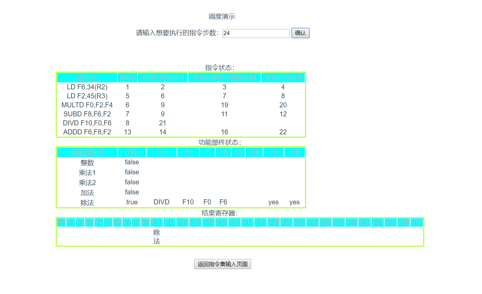Image resolution: width=482 pixels, height=294 pixels.
Task: Click the true value in Busy column
Action: click(x=132, y=202)
